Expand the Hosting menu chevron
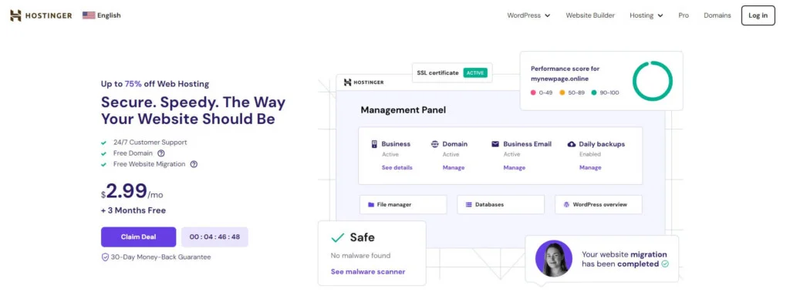The image size is (790, 299). pyautogui.click(x=660, y=15)
